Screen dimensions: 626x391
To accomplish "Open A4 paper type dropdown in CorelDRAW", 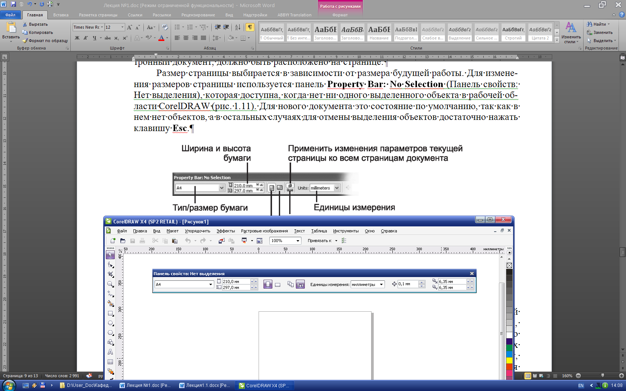I will 211,284.
